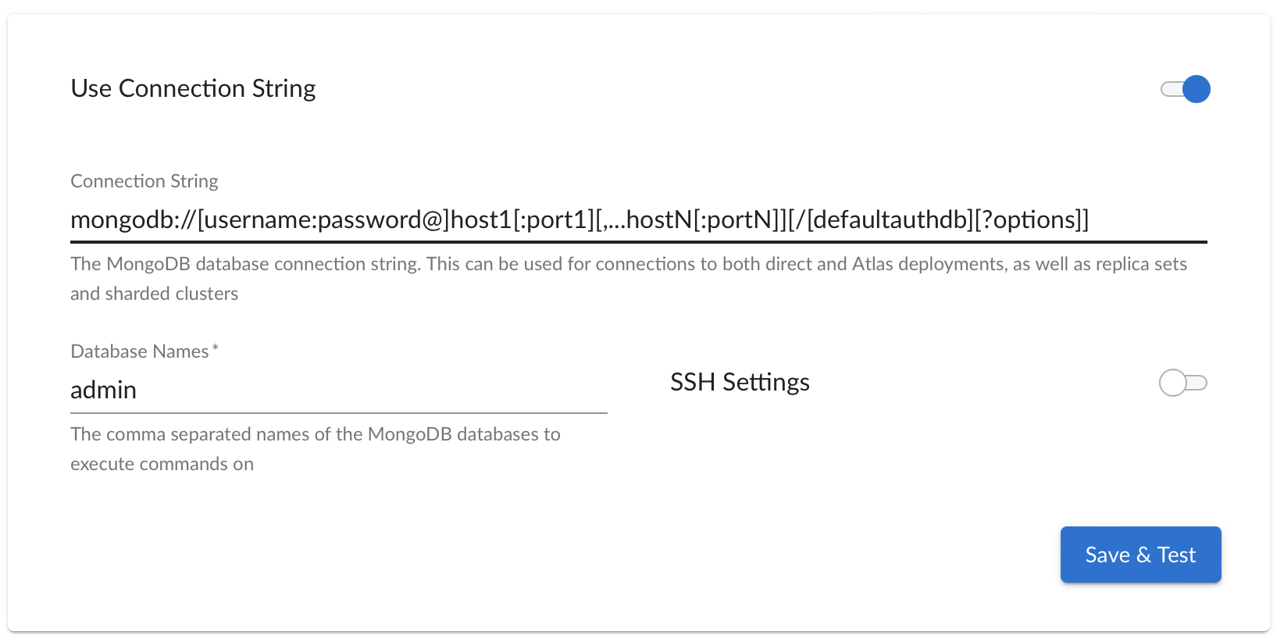Click the Connection String field label

click(144, 181)
